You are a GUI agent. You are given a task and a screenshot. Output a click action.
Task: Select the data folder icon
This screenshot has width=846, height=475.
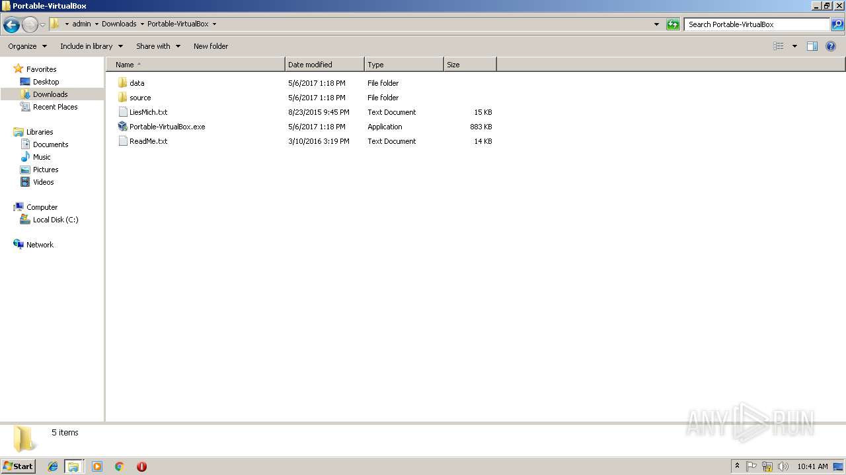pyautogui.click(x=122, y=83)
